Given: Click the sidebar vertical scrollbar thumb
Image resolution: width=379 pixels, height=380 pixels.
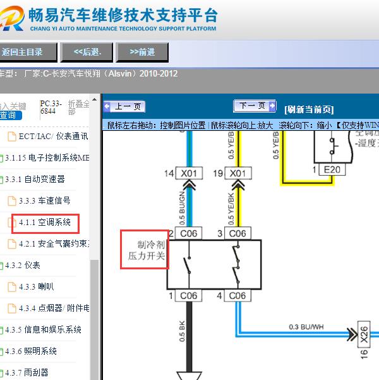Looking at the screenshot, I should tap(95, 320).
